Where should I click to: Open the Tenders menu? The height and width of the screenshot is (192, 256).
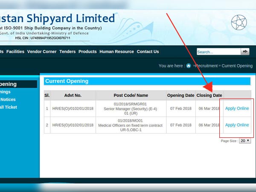[x=67, y=52]
